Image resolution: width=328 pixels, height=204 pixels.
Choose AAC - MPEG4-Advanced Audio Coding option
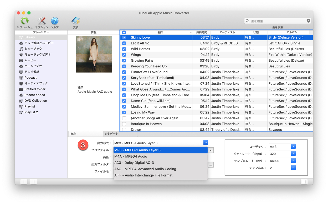point(161,169)
